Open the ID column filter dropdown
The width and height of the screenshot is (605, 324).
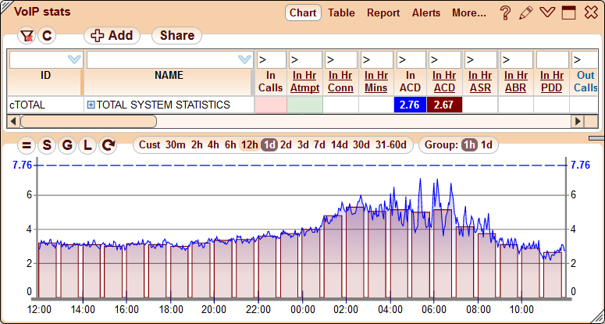(74, 59)
